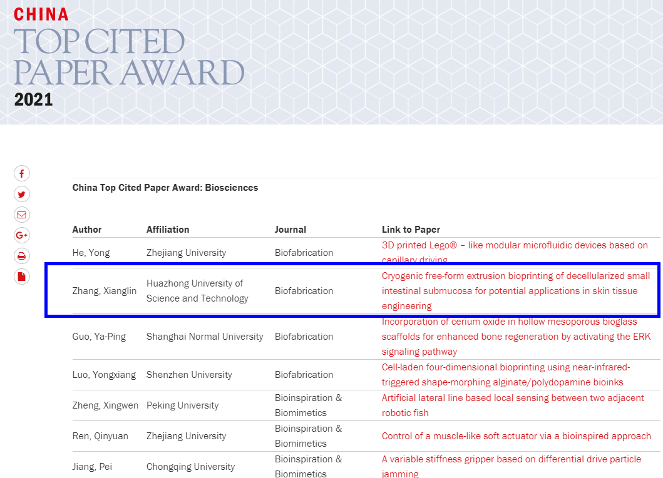Share page on Twitter
663x478 pixels.
[x=22, y=194]
